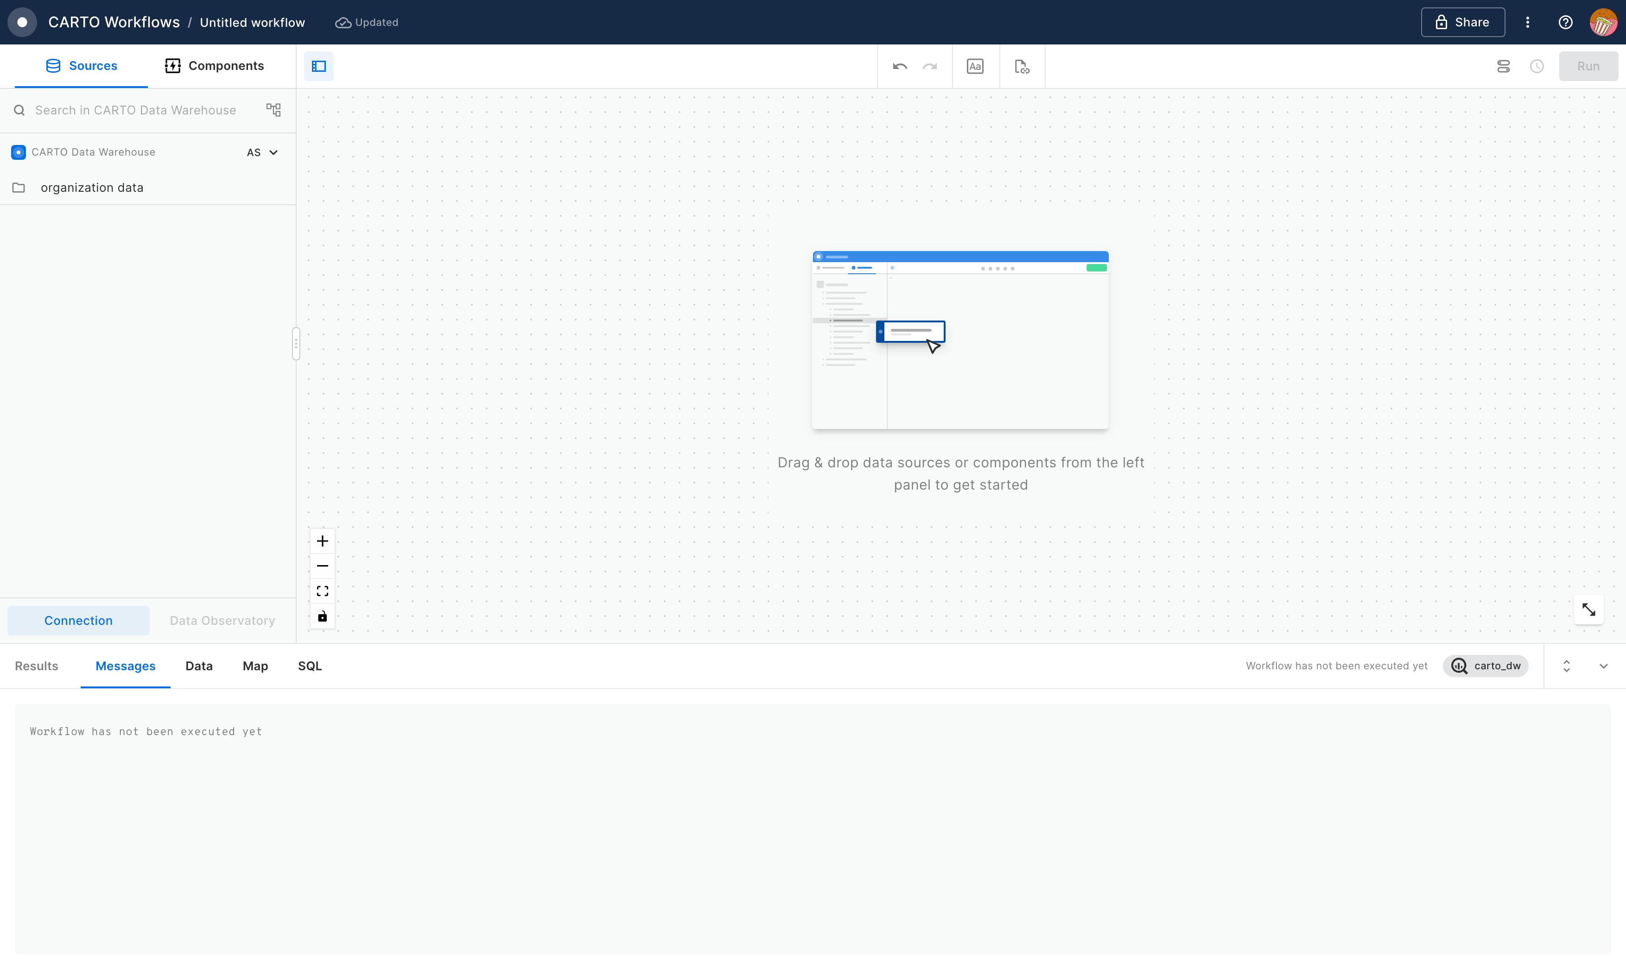
Task: Open the SQL tab
Action: [x=310, y=666]
